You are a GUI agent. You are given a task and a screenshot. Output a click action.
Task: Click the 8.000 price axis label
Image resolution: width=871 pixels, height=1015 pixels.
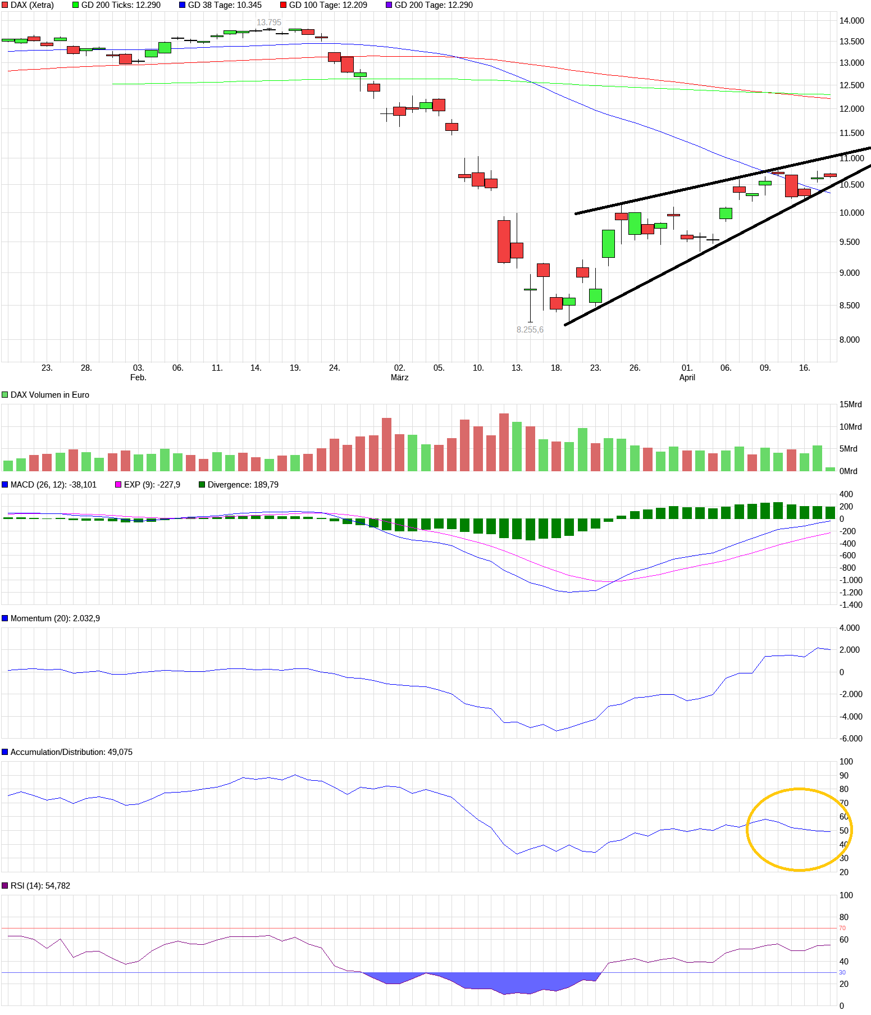click(849, 340)
